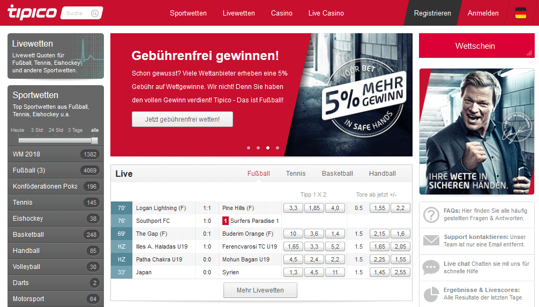Click the Live chat bubble icon
539x307 pixels.
[431, 267]
